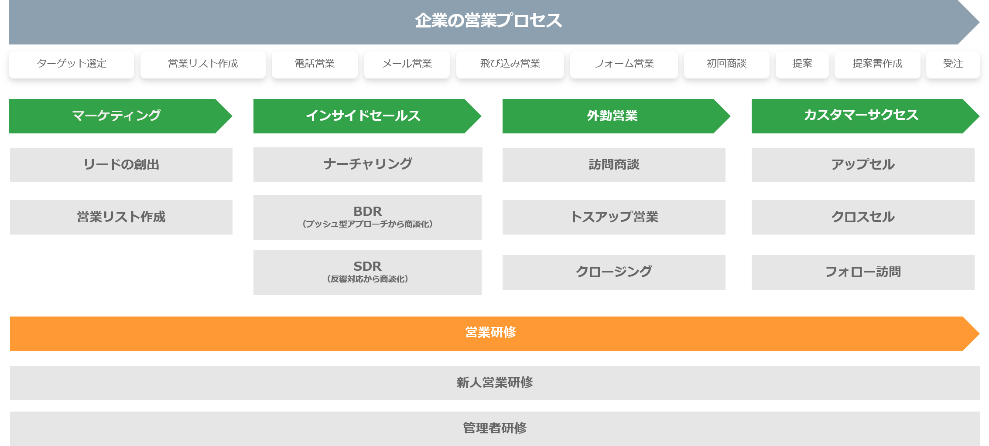Select the green マーケティング arrow header

click(x=116, y=116)
